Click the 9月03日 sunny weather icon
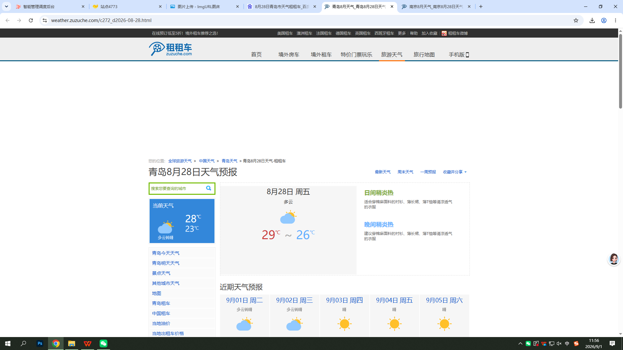 [x=344, y=324]
